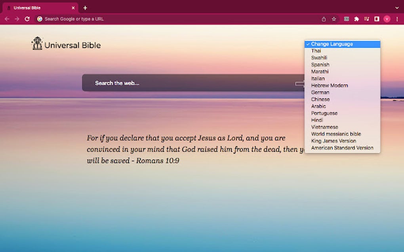Click the pink profile avatar icon
This screenshot has height=252, width=404.
pyautogui.click(x=387, y=19)
